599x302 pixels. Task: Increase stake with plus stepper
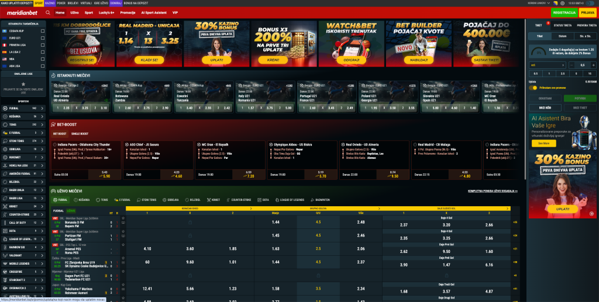coord(593,65)
